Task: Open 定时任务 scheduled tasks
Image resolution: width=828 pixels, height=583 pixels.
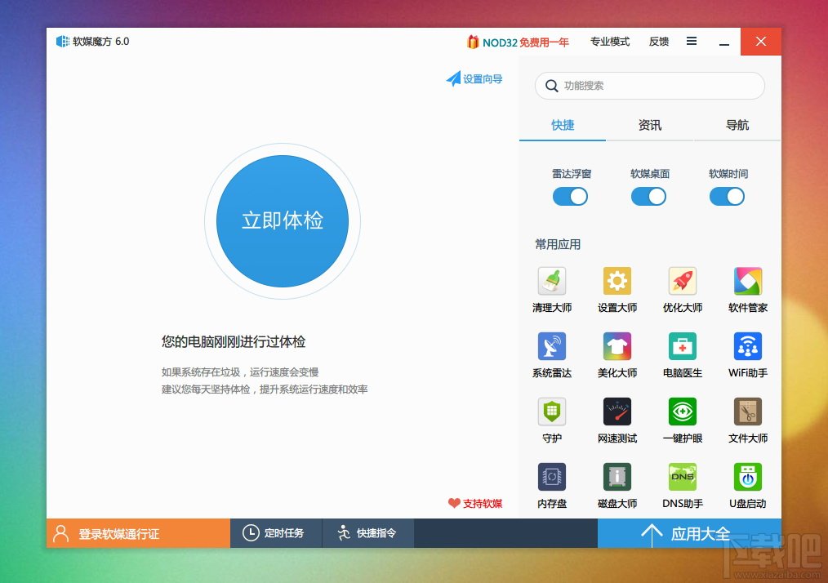Action: 276,533
